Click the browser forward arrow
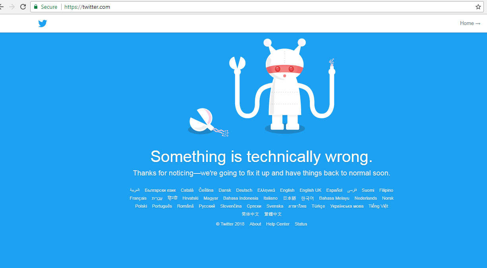The image size is (487, 268). pyautogui.click(x=12, y=7)
